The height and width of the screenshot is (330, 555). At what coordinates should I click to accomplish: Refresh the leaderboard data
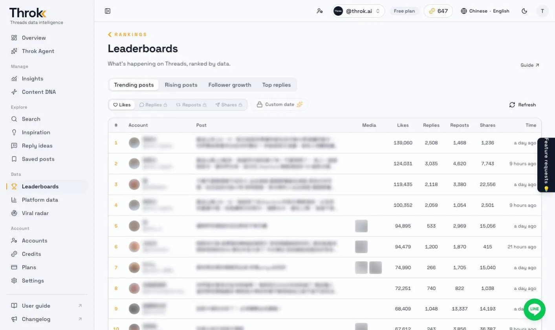point(522,105)
